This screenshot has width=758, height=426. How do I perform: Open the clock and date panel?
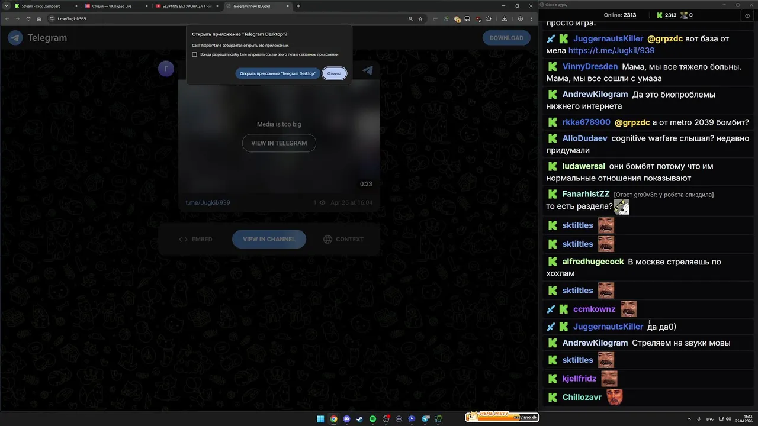(744, 419)
